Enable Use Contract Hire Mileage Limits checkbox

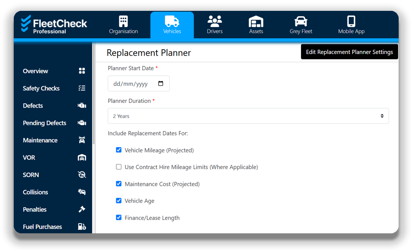pos(119,167)
